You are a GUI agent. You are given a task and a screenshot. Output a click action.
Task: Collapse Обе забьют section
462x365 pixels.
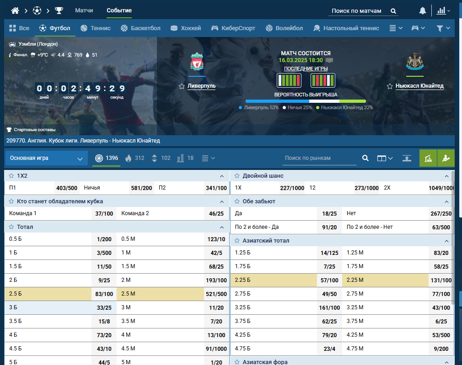tap(447, 201)
